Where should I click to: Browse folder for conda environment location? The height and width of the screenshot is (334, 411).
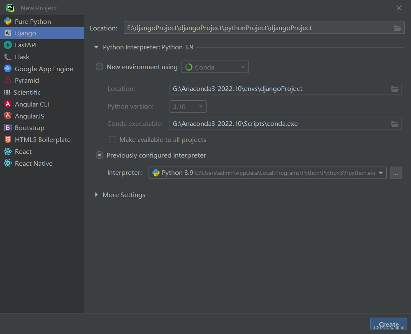coord(395,89)
